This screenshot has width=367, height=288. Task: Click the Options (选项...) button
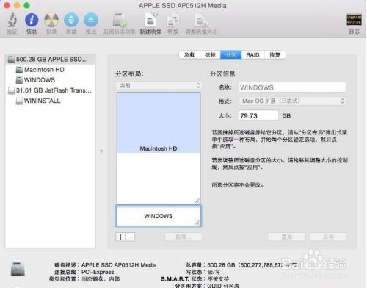point(183,237)
